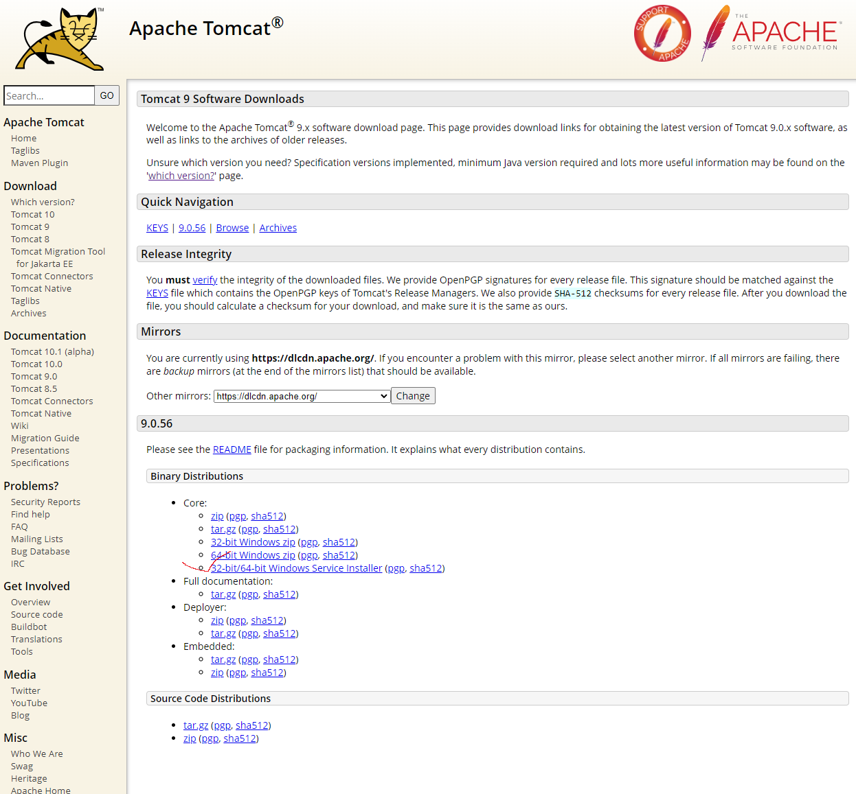This screenshot has height=794, width=856.
Task: Open the Bug Database link
Action: (x=40, y=551)
